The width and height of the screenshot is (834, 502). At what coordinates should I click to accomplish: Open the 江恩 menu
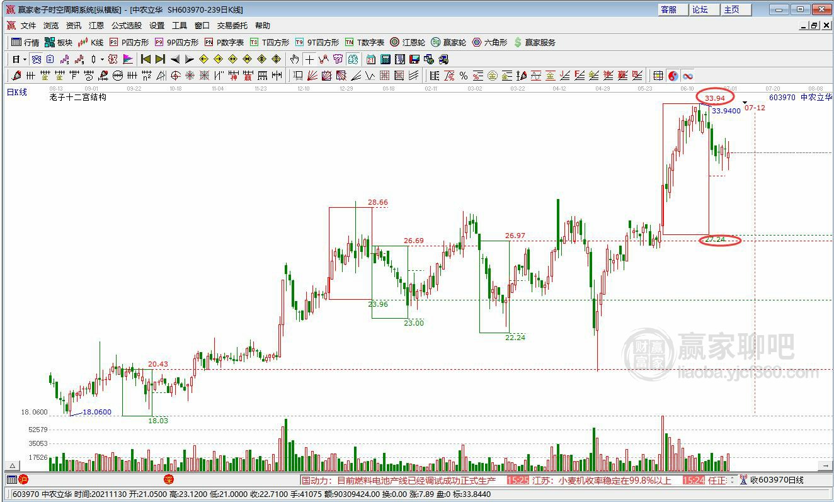(96, 26)
